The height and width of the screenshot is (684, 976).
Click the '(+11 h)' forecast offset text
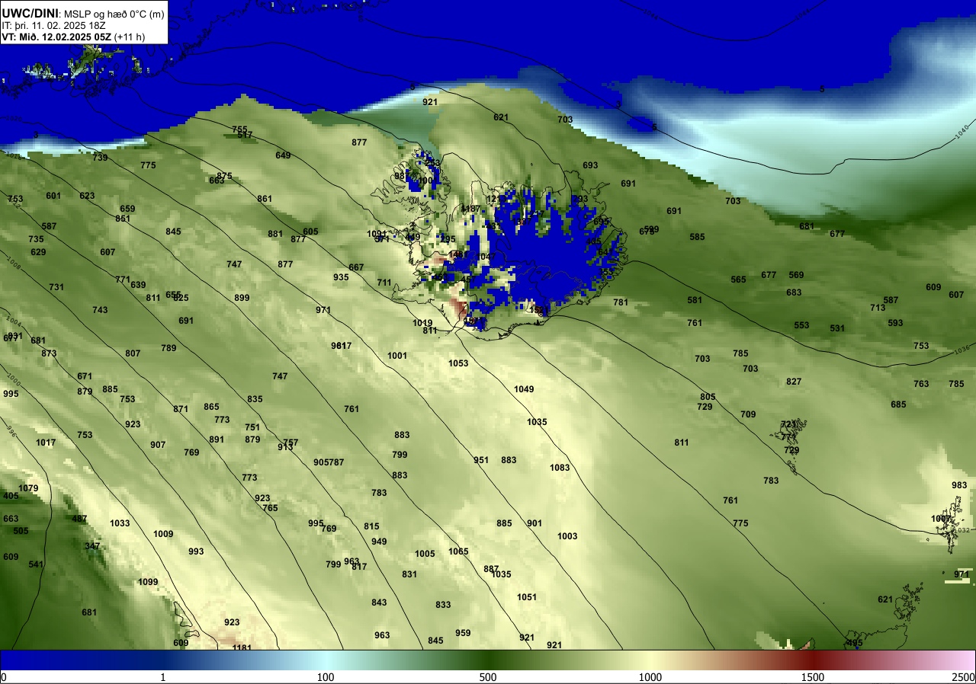130,37
